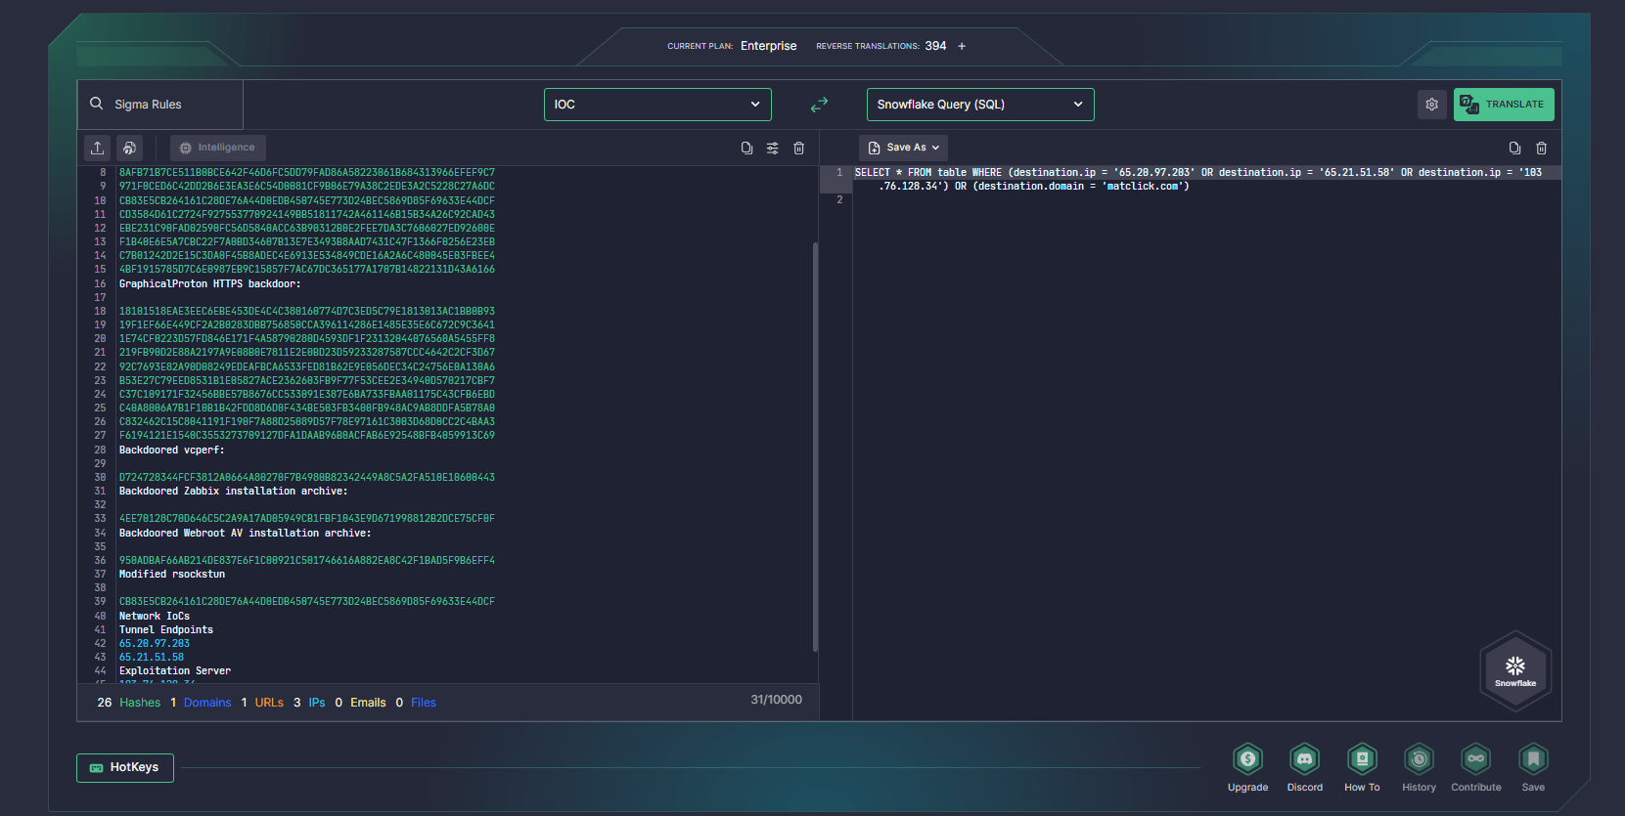The width and height of the screenshot is (1625, 816).
Task: Swap source and target with arrows icon
Action: 819,105
